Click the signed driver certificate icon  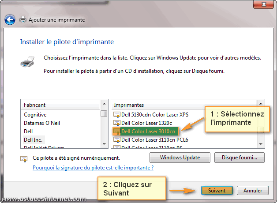click(x=24, y=159)
